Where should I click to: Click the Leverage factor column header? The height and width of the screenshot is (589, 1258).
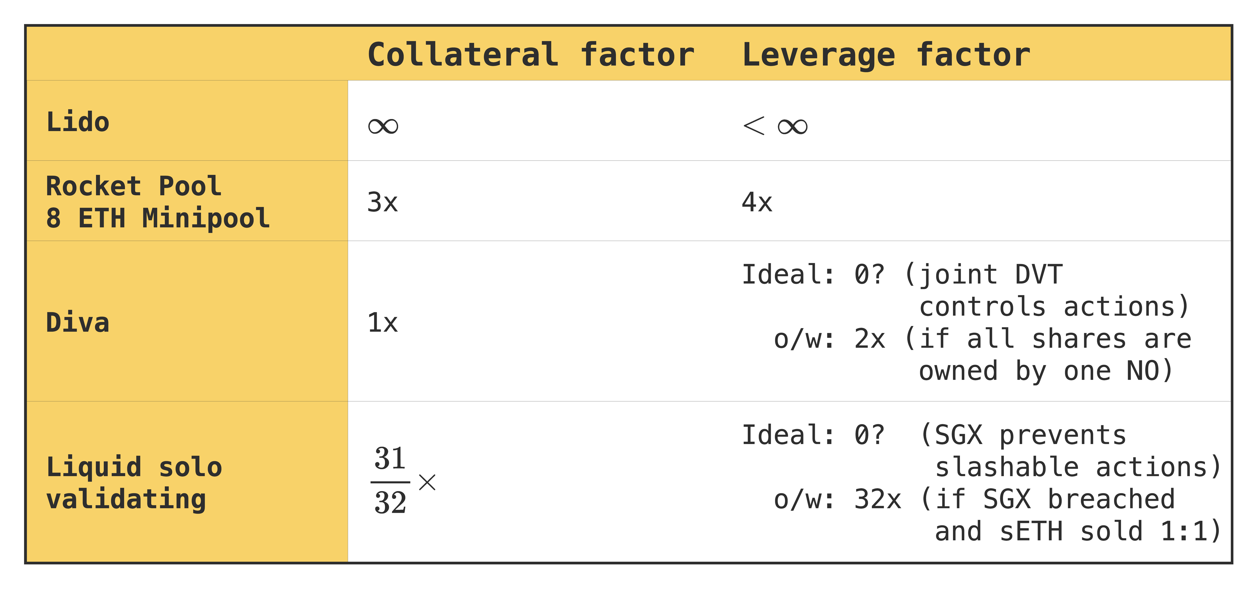(886, 55)
